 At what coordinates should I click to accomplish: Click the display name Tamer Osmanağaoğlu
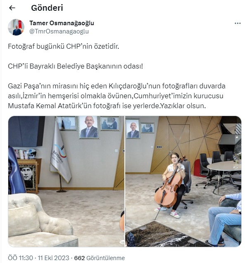coord(62,23)
